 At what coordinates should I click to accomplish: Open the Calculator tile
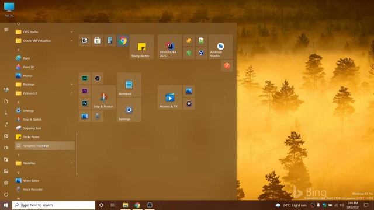pyautogui.click(x=110, y=41)
